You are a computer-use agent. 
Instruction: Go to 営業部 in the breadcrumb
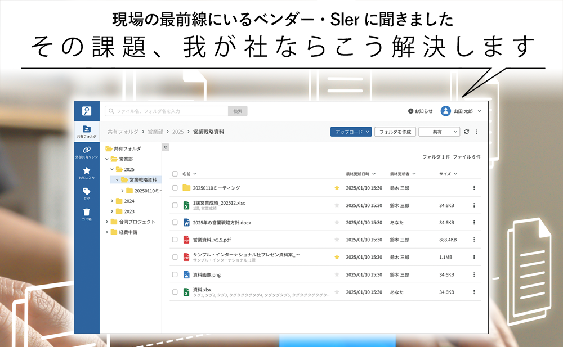[155, 132]
